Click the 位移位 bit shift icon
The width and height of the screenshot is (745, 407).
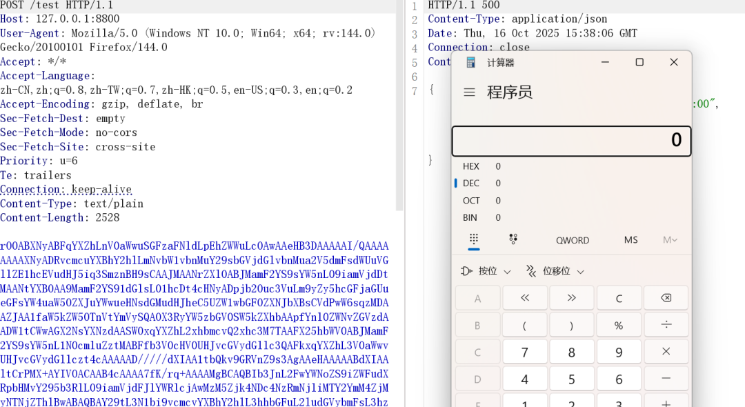(x=530, y=270)
